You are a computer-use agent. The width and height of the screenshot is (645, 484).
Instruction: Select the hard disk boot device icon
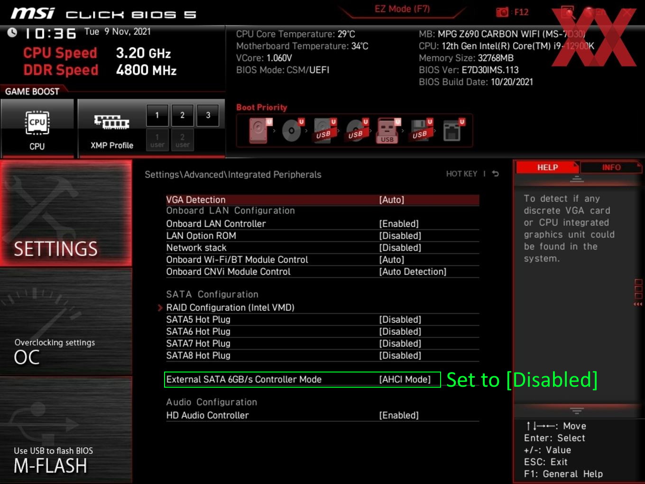point(260,130)
